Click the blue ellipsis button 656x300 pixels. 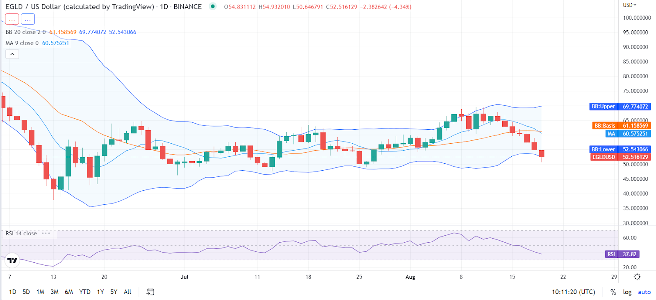click(28, 19)
